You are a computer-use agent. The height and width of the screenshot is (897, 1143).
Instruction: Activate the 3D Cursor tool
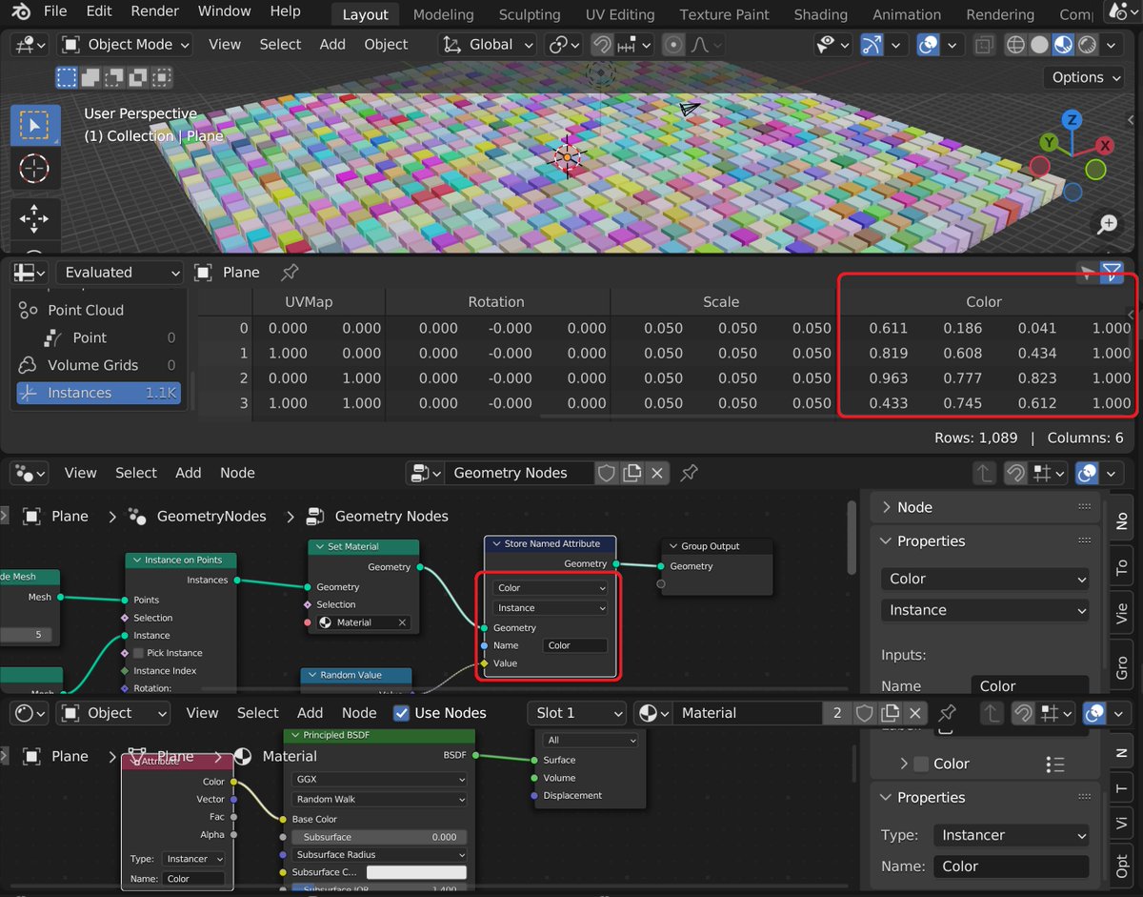[x=35, y=170]
